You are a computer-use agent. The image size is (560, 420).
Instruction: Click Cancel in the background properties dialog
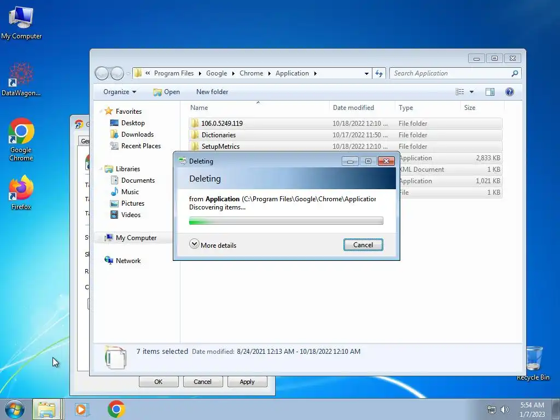202,382
